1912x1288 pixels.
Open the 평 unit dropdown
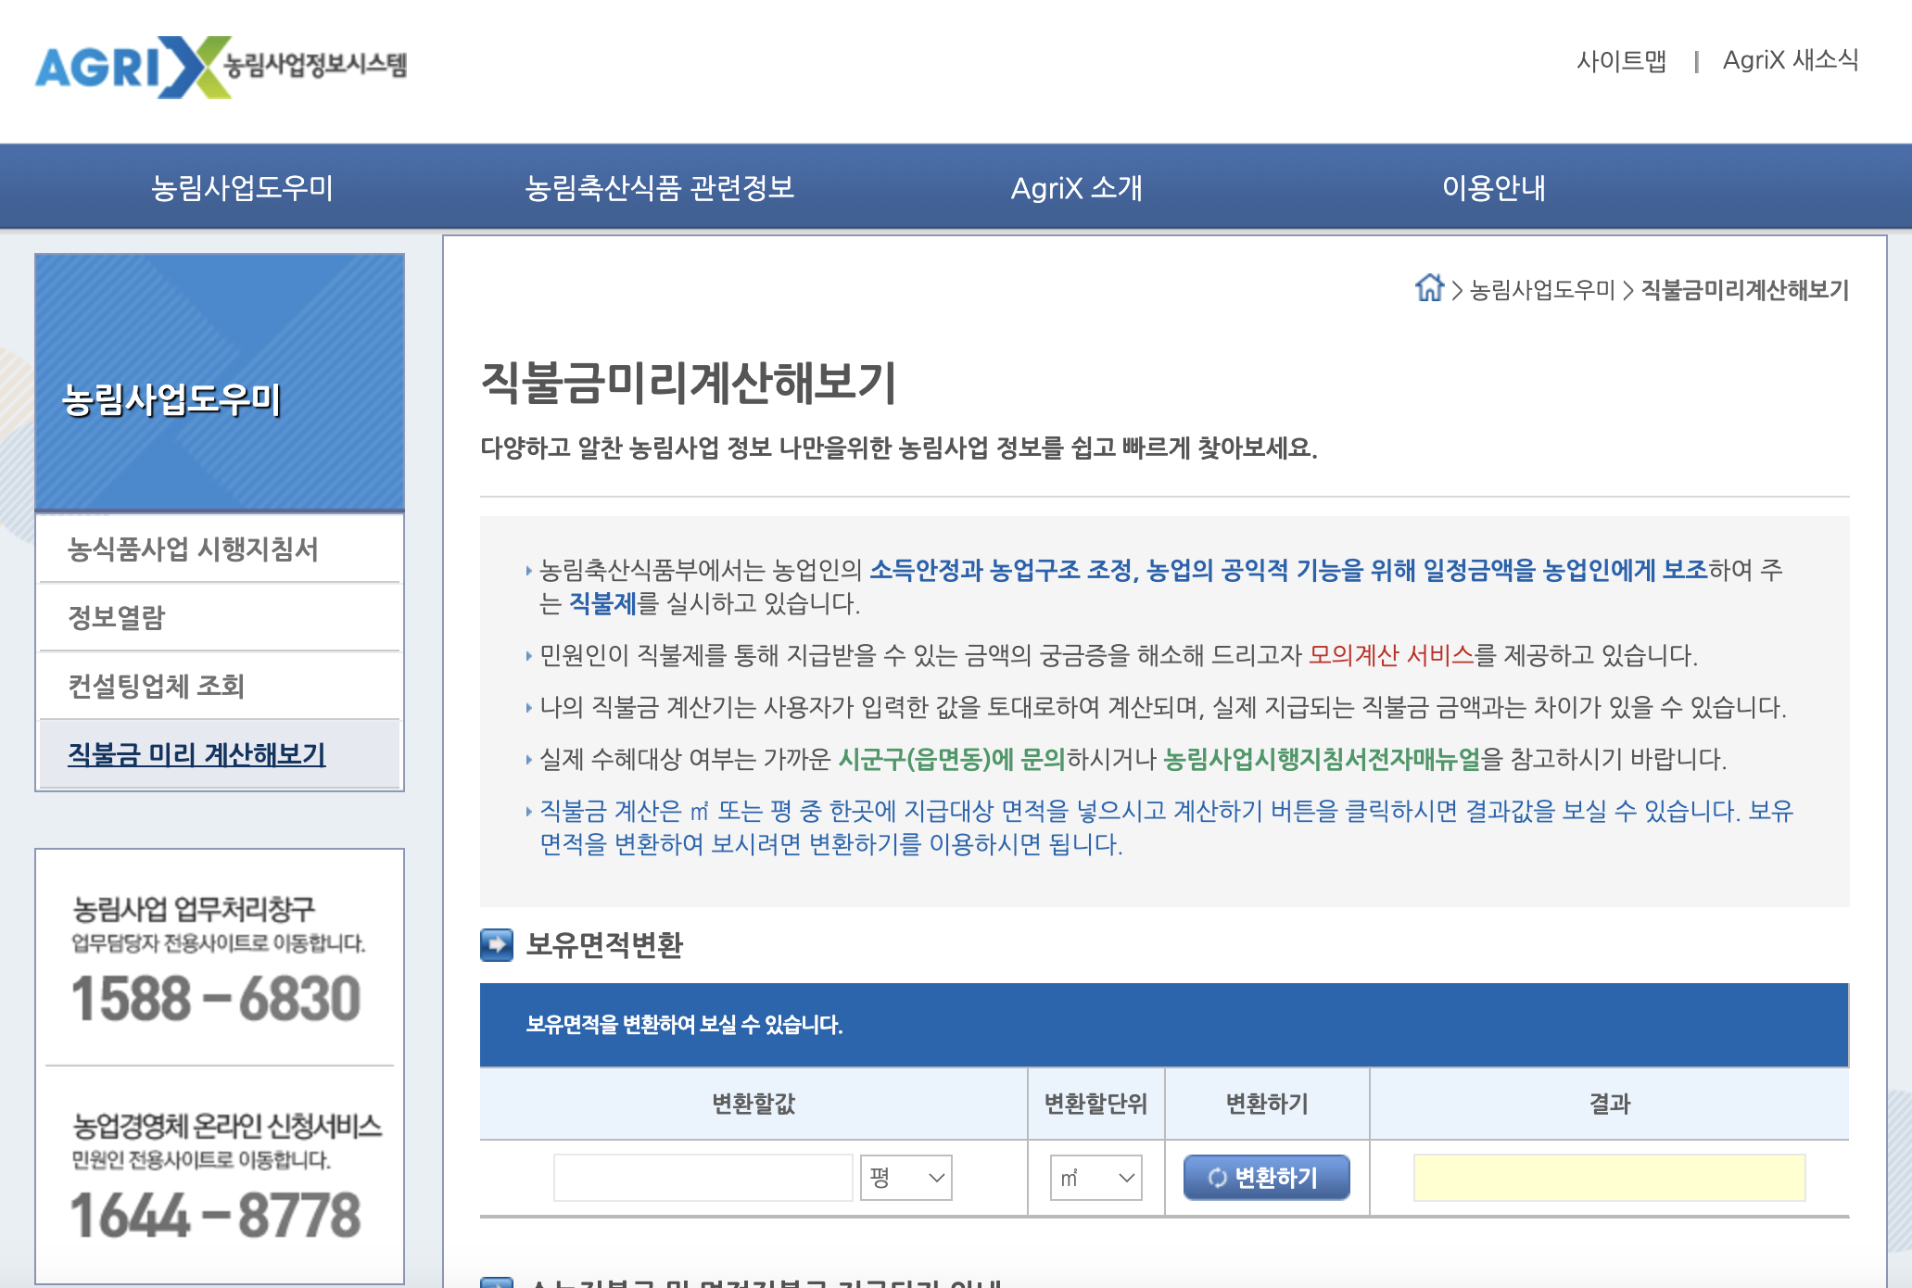[905, 1178]
